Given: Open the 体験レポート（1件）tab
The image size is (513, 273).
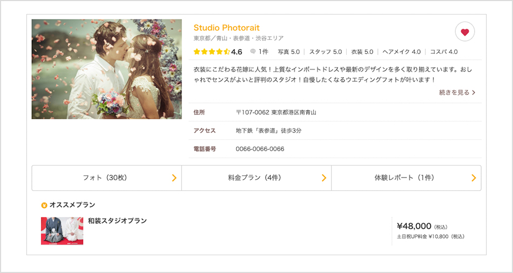Looking at the screenshot, I should [406, 178].
